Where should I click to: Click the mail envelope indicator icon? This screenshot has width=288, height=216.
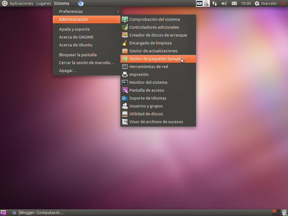(199, 3)
